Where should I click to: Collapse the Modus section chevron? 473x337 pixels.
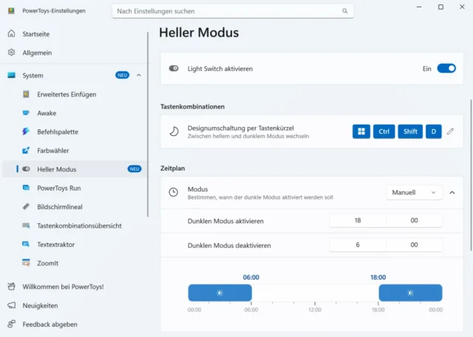(x=452, y=192)
